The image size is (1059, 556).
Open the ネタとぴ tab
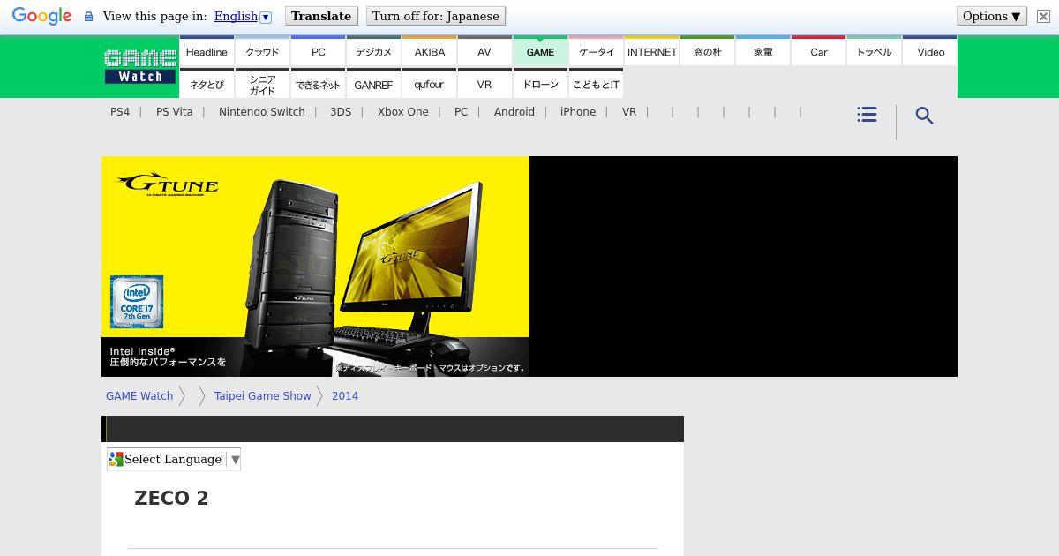[207, 84]
